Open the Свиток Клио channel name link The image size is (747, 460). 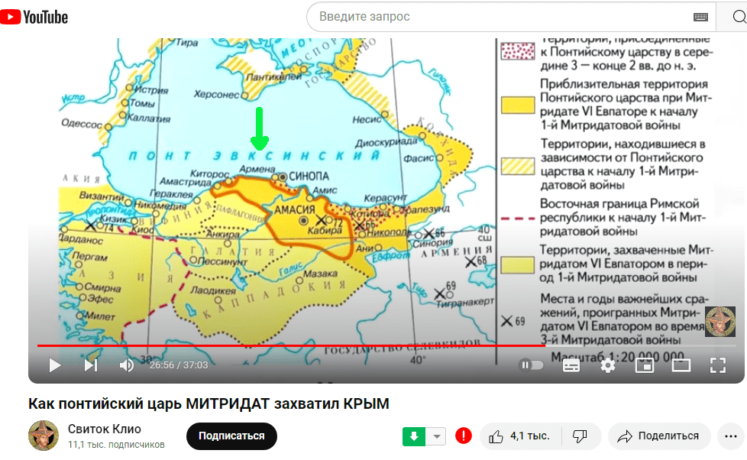tap(105, 429)
